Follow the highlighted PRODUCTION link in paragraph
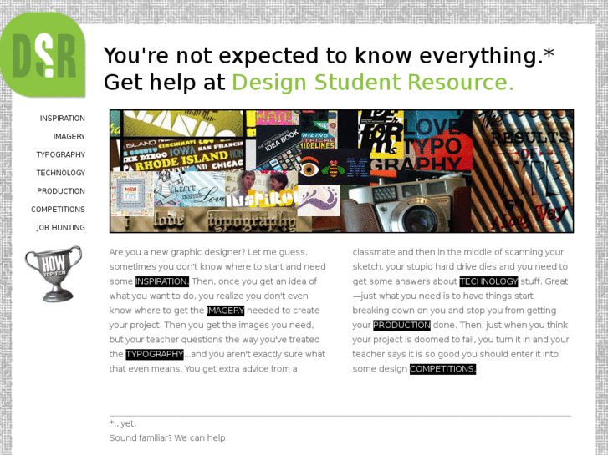 pos(401,326)
